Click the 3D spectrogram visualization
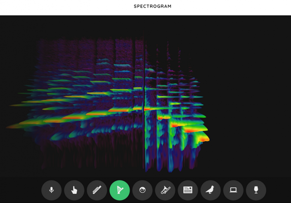 point(145,96)
